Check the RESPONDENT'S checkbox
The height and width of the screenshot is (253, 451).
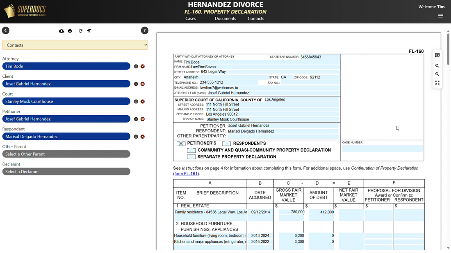point(226,143)
